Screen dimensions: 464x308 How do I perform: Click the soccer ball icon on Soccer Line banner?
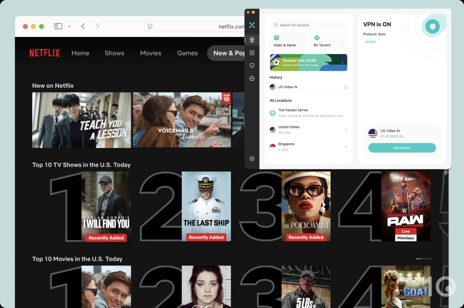tap(277, 63)
